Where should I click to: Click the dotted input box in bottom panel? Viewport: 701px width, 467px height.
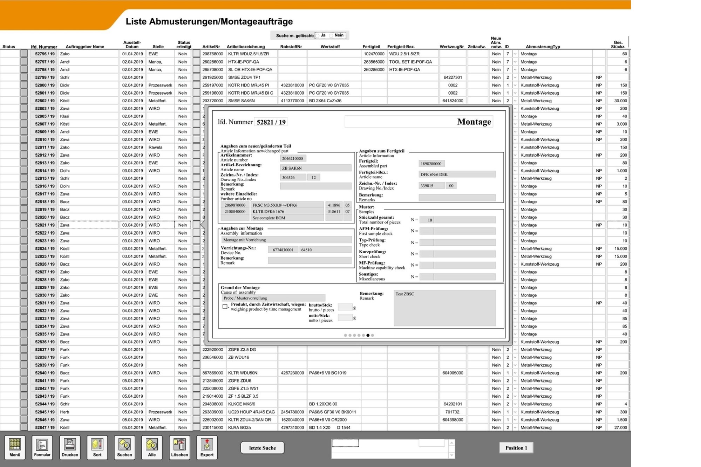pyautogui.click(x=345, y=443)
